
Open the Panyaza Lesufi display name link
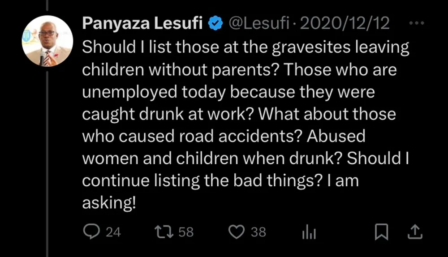(x=142, y=23)
